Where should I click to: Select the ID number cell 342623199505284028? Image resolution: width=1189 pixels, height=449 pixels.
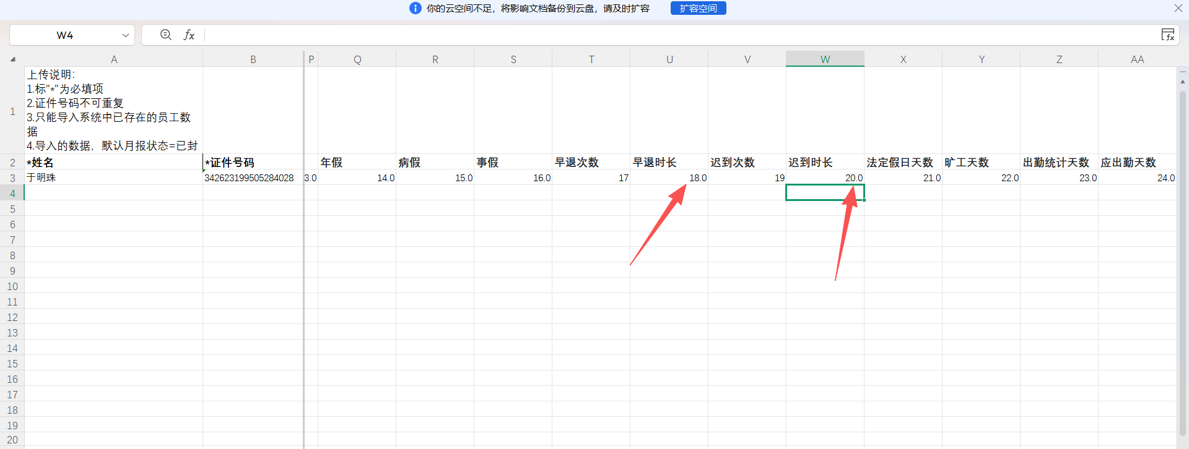253,177
